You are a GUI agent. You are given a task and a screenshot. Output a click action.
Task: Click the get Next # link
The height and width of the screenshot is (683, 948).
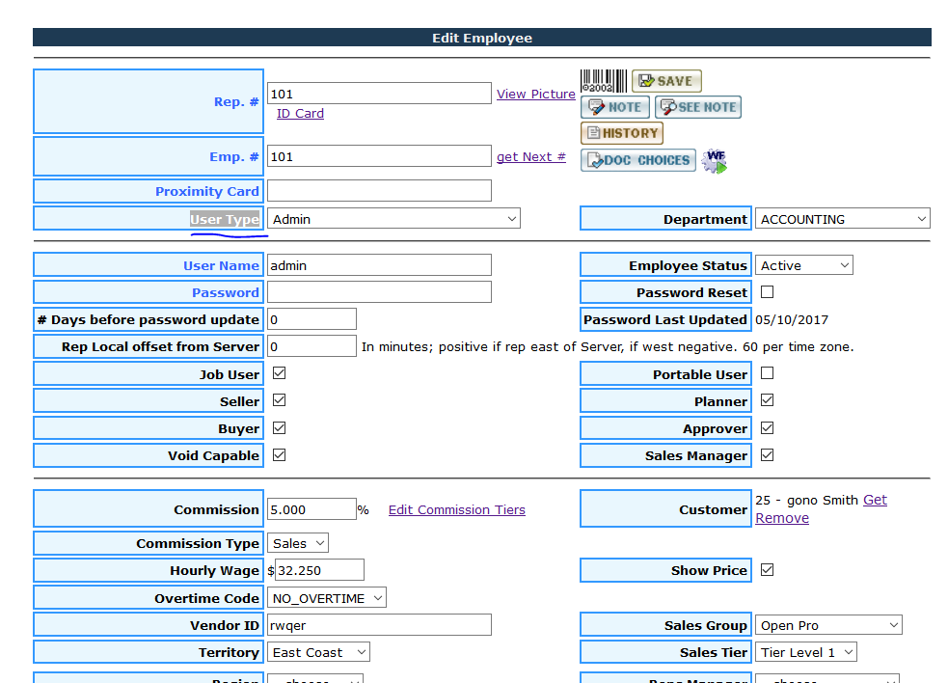[530, 157]
